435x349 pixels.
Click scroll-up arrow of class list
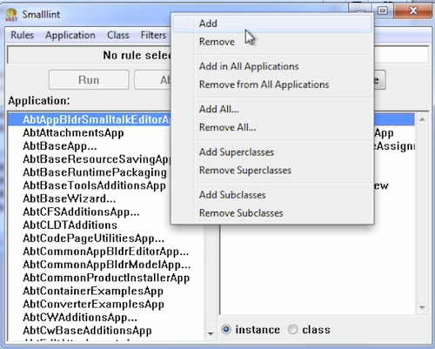pyautogui.click(x=422, y=119)
